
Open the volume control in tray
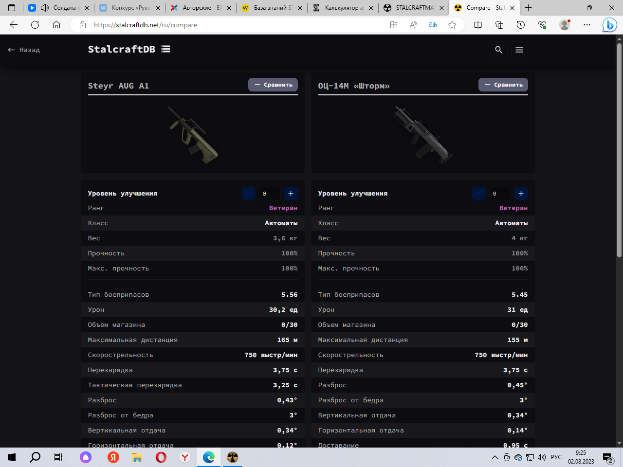pos(542,457)
